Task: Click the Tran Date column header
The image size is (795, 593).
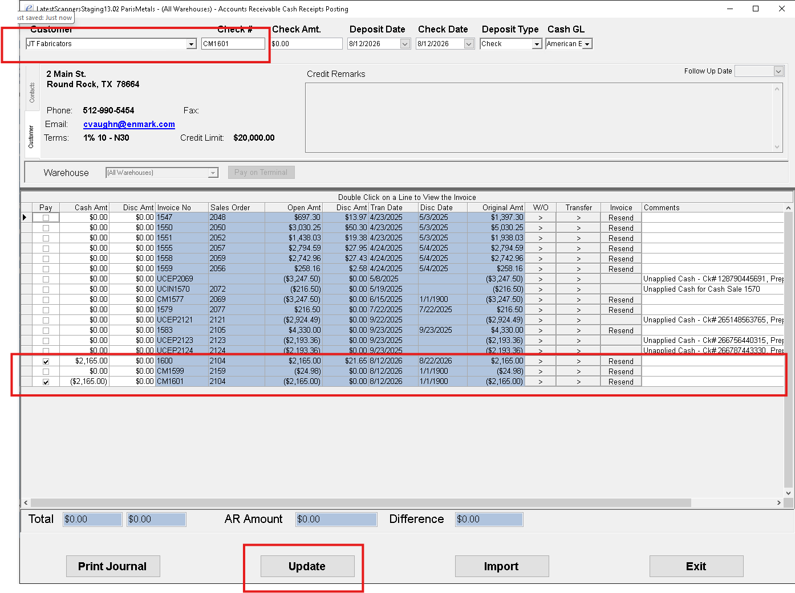Action: coord(394,208)
